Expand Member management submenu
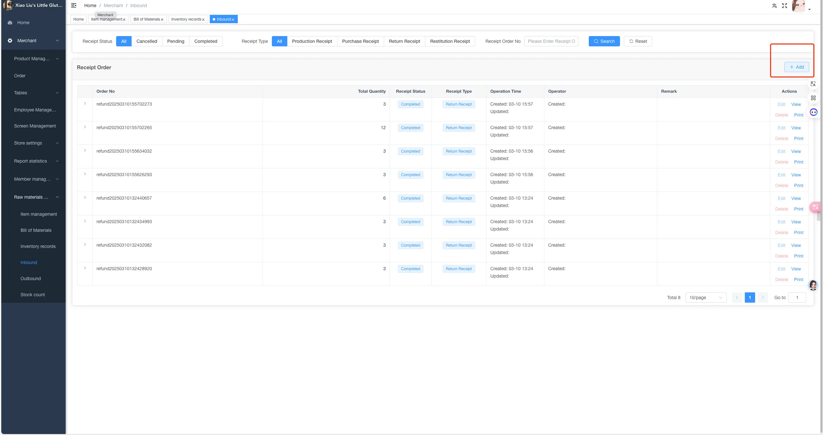Viewport: 823px width, 435px height. pos(33,179)
